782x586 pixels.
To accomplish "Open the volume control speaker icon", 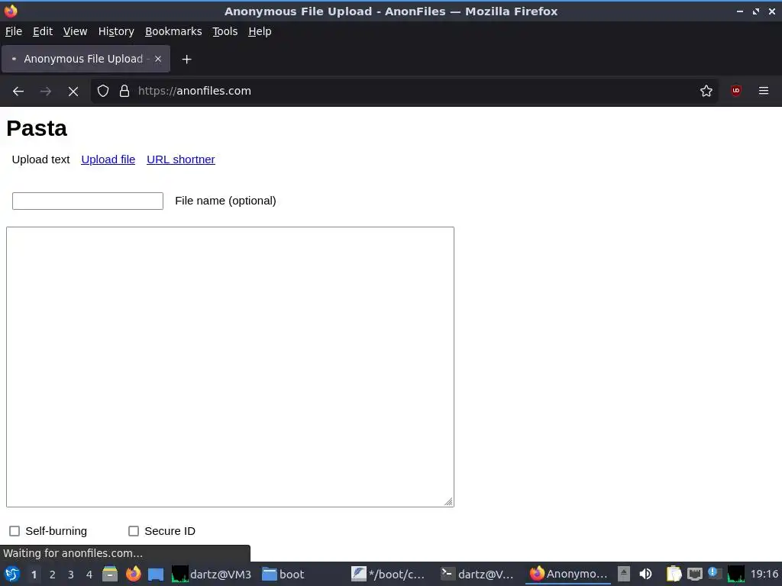I will point(646,574).
